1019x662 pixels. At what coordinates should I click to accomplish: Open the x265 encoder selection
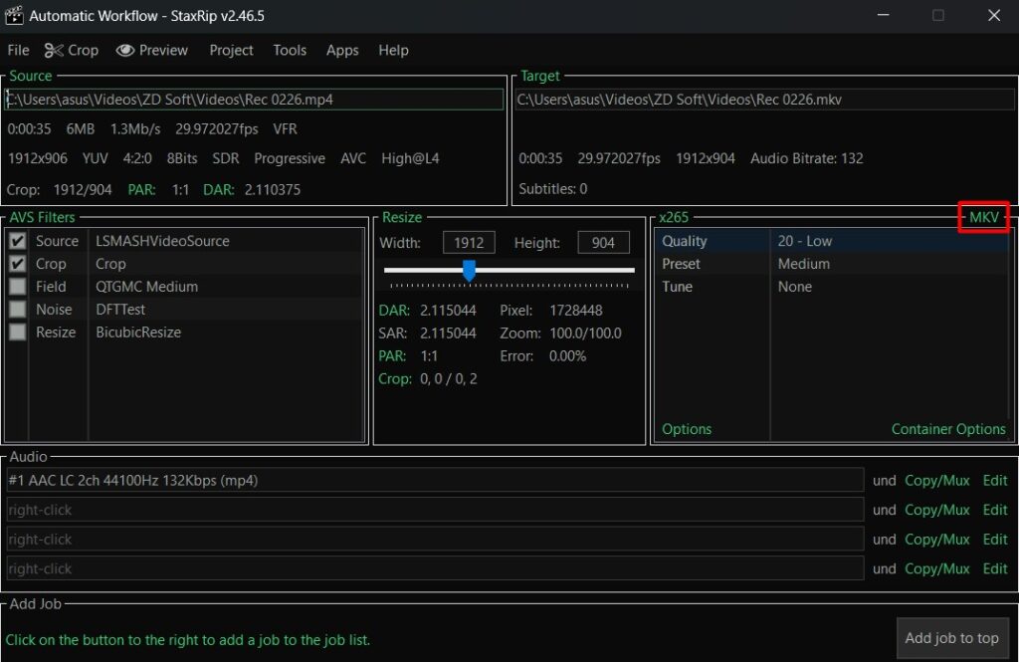click(x=674, y=217)
